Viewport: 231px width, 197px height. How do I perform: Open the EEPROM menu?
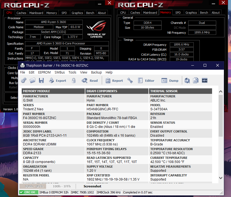44,72
